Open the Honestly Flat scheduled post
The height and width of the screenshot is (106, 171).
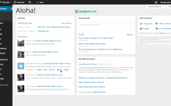[43, 31]
